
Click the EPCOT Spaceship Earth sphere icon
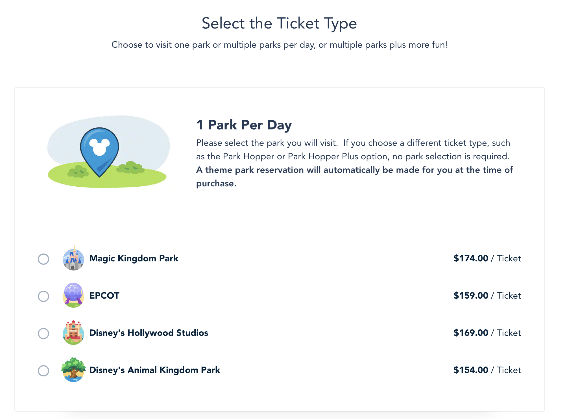pos(73,295)
